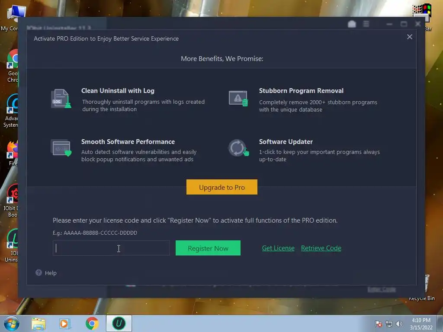Click the Register Now button
443x332 pixels.
point(208,248)
